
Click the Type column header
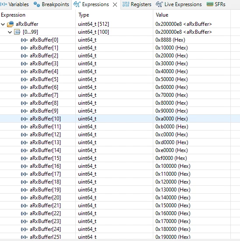pos(84,15)
